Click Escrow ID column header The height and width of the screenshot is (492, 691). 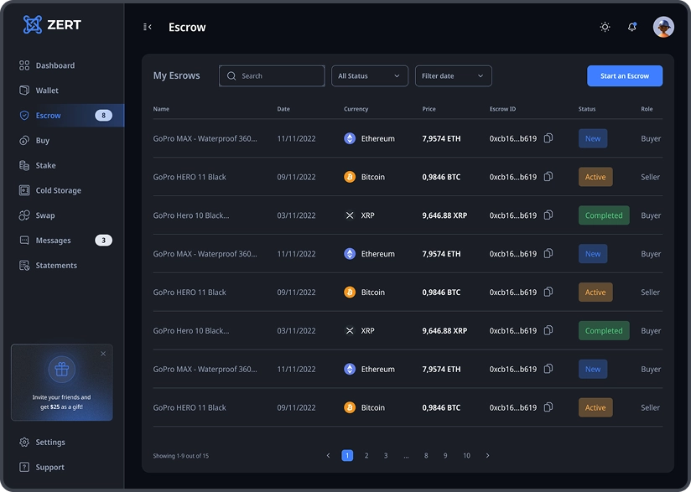(x=502, y=109)
